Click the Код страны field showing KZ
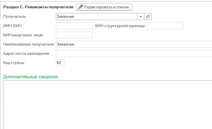The image size is (212, 129). [60, 63]
